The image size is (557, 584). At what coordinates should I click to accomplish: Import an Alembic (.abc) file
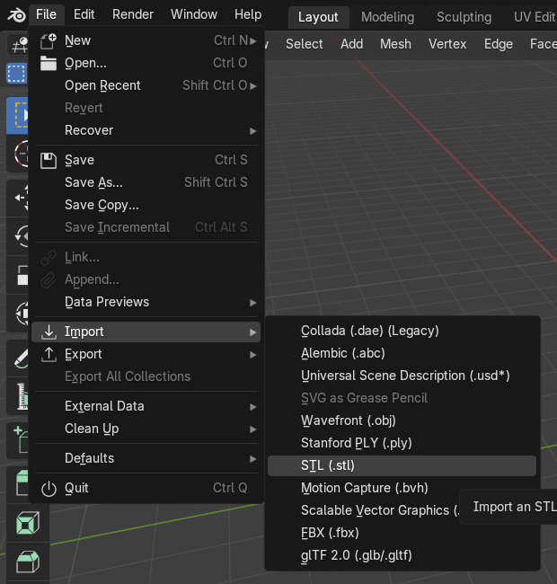point(402,353)
